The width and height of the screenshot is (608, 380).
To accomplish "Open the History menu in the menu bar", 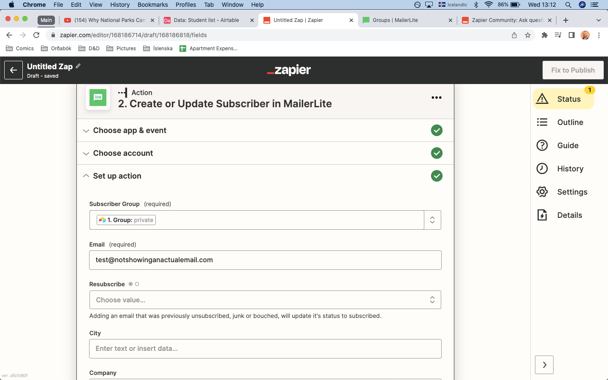I will 120,5.
